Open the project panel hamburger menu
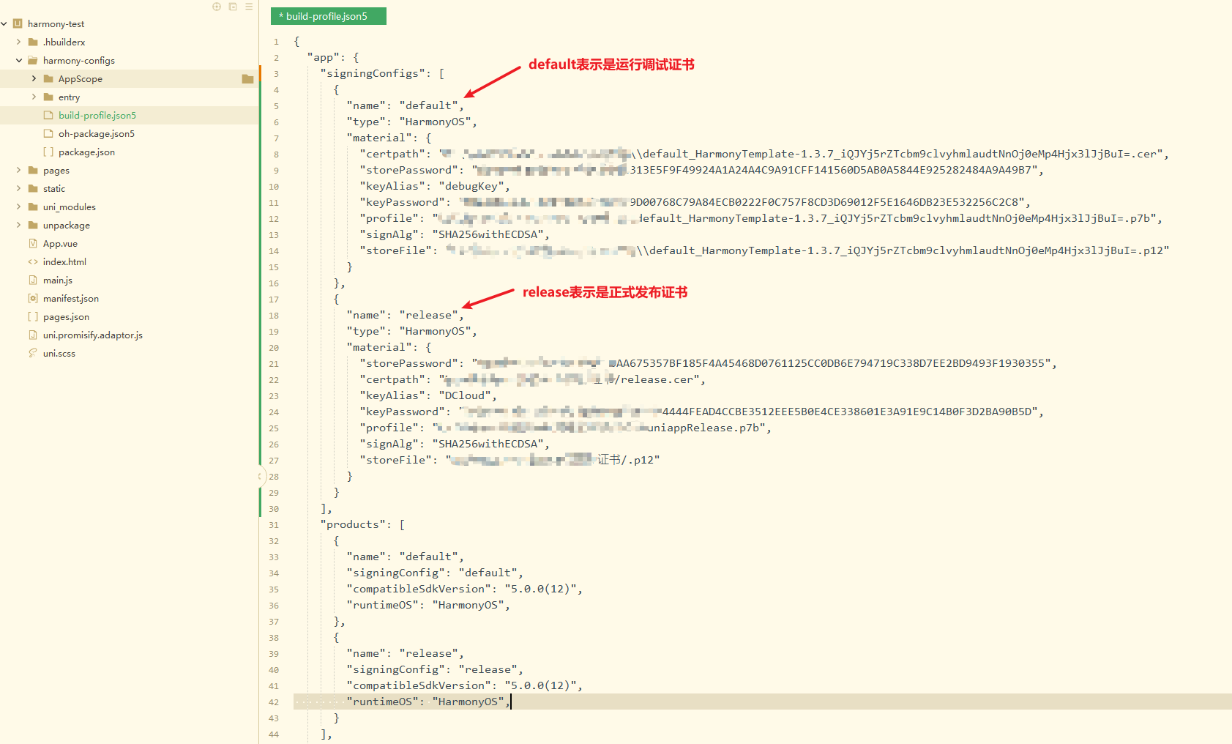The height and width of the screenshot is (744, 1232). pyautogui.click(x=249, y=7)
